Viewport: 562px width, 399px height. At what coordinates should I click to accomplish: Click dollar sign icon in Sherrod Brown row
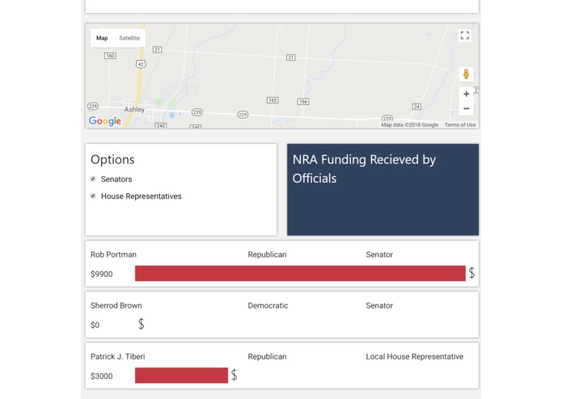[x=142, y=324]
